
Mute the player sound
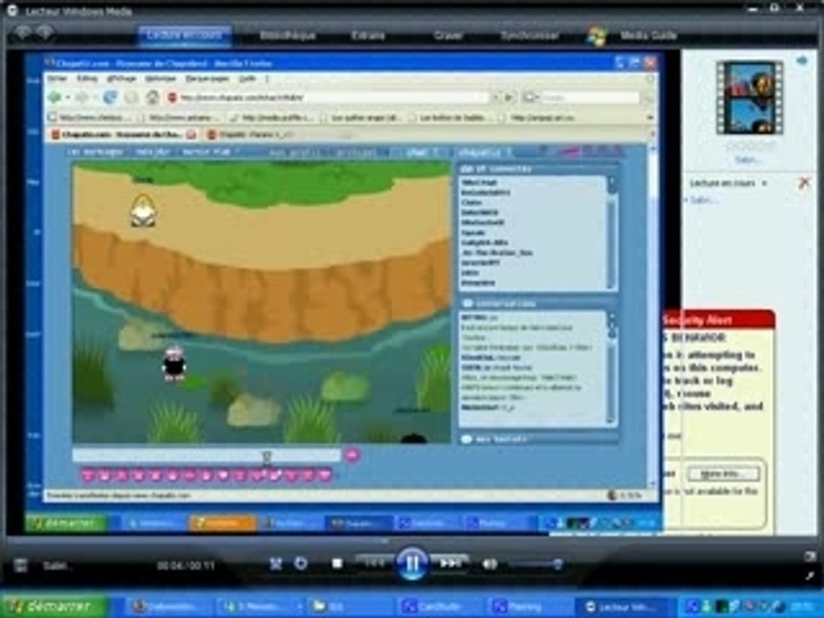tap(488, 564)
